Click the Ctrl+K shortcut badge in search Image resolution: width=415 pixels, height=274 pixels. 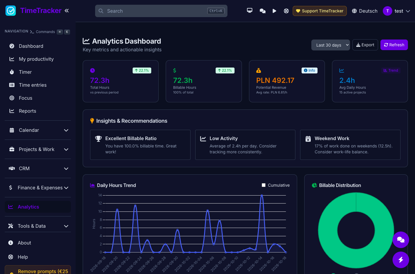(x=216, y=11)
